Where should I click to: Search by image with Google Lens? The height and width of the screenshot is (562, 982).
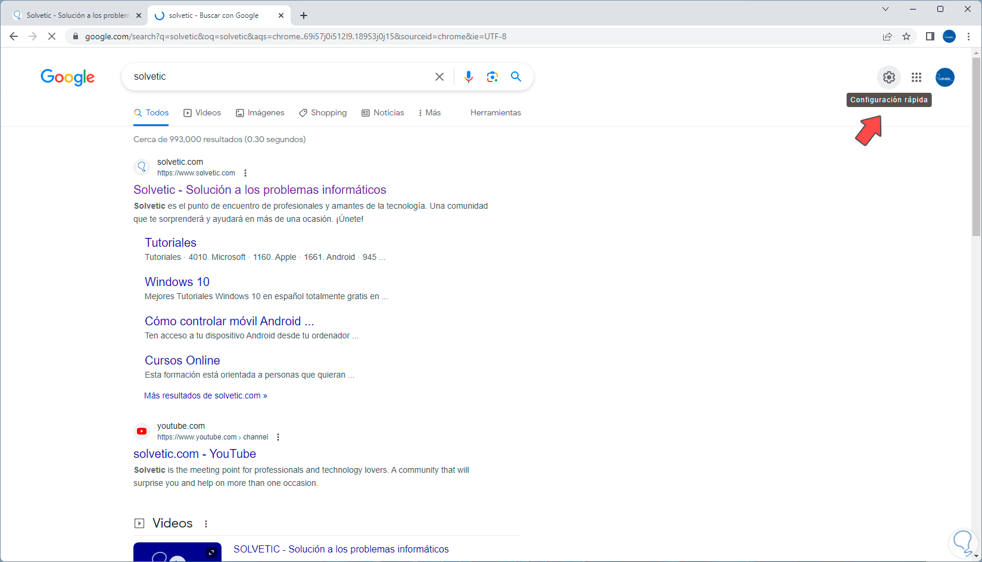(x=492, y=77)
